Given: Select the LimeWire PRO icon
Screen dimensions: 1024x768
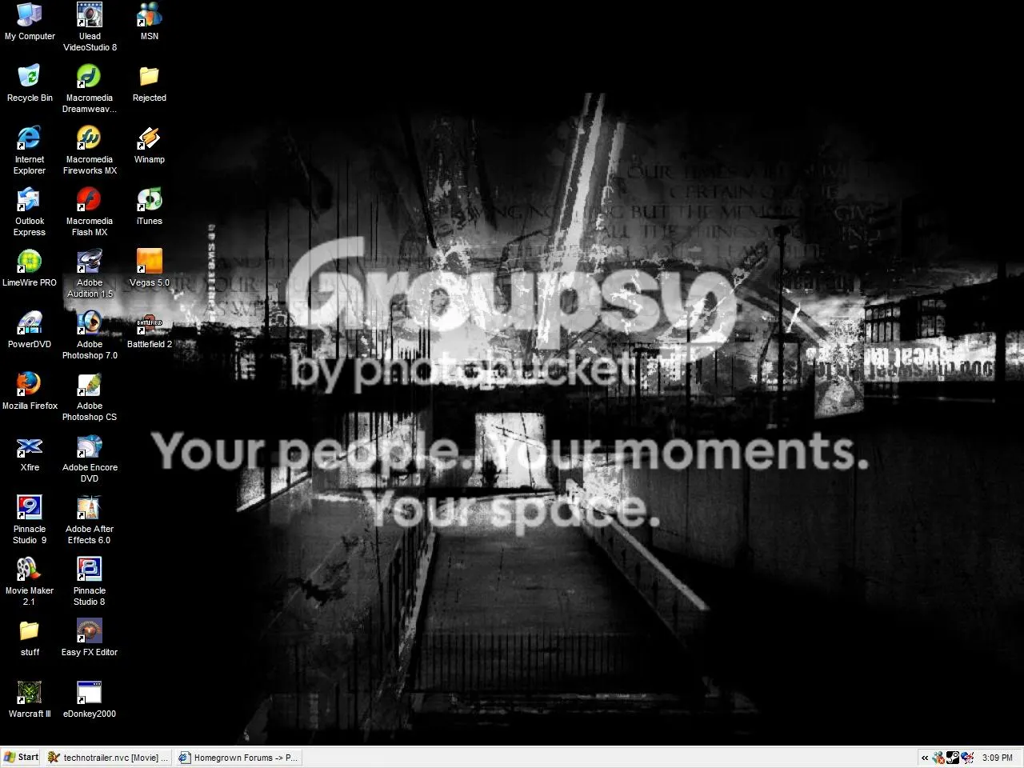Looking at the screenshot, I should coord(30,268).
